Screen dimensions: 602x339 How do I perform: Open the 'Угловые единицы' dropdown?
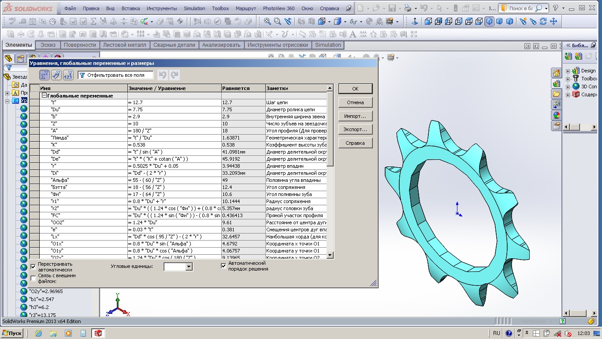[189, 267]
